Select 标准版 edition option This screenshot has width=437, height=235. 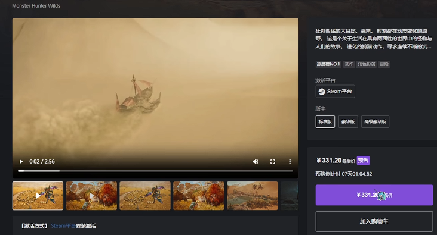tap(325, 122)
